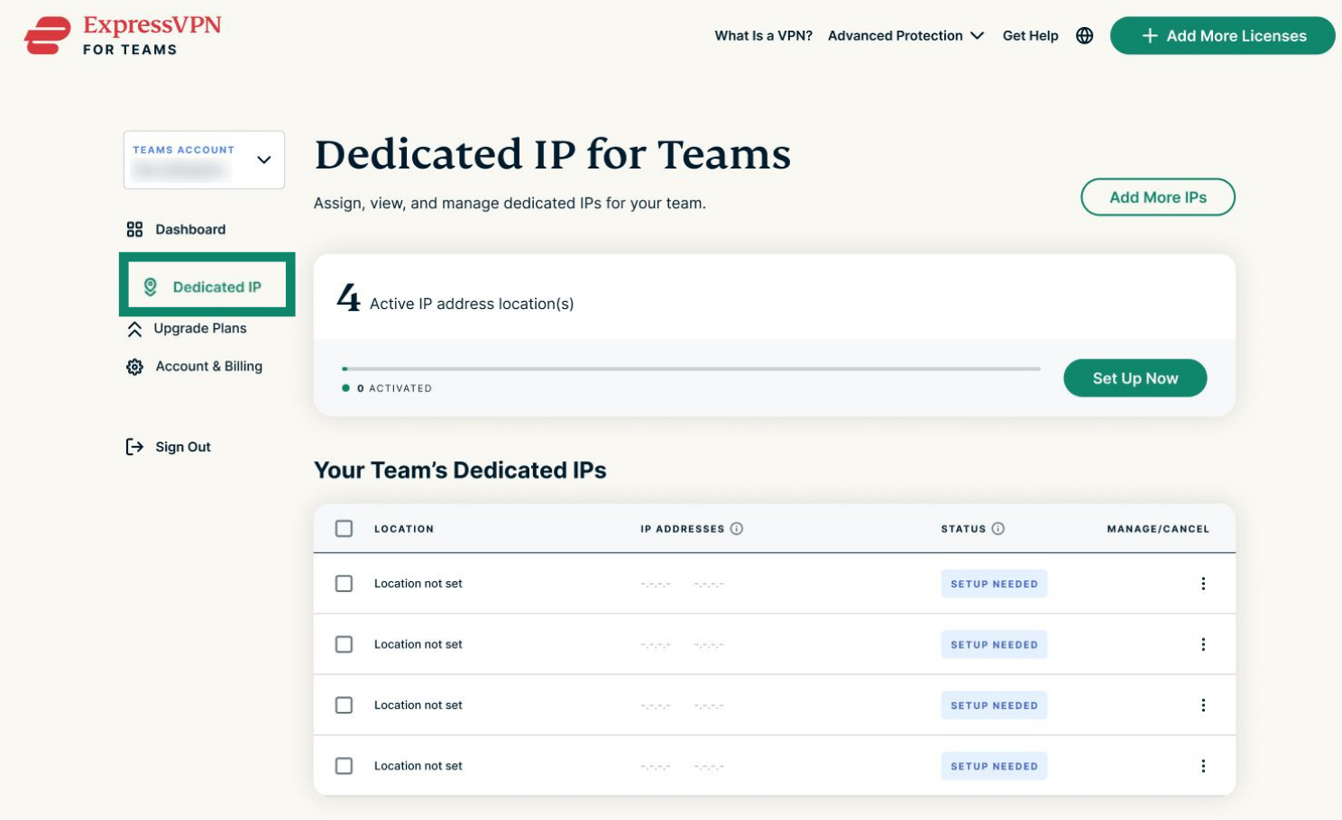This screenshot has height=820, width=1342.
Task: Click the first row's Location not set text
Action: [x=418, y=584]
